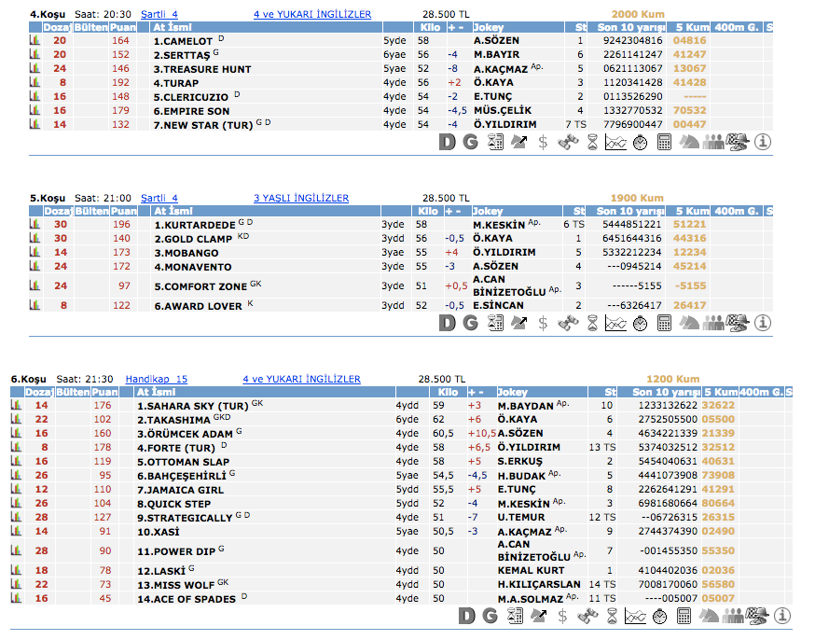Click the bar chart icon beside KURTARDEDE
Viewport: 815px width, 640px height.
35,225
